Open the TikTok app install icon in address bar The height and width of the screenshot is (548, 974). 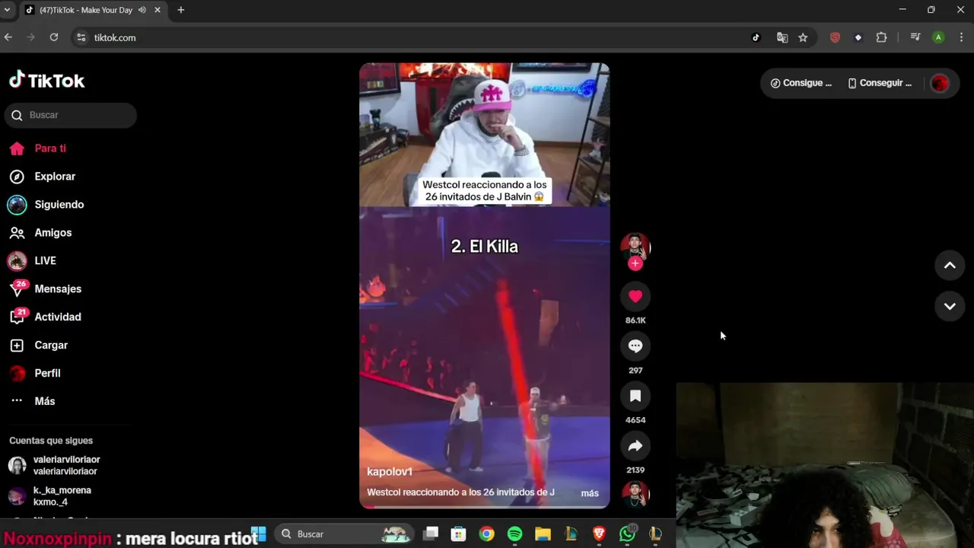(x=756, y=37)
